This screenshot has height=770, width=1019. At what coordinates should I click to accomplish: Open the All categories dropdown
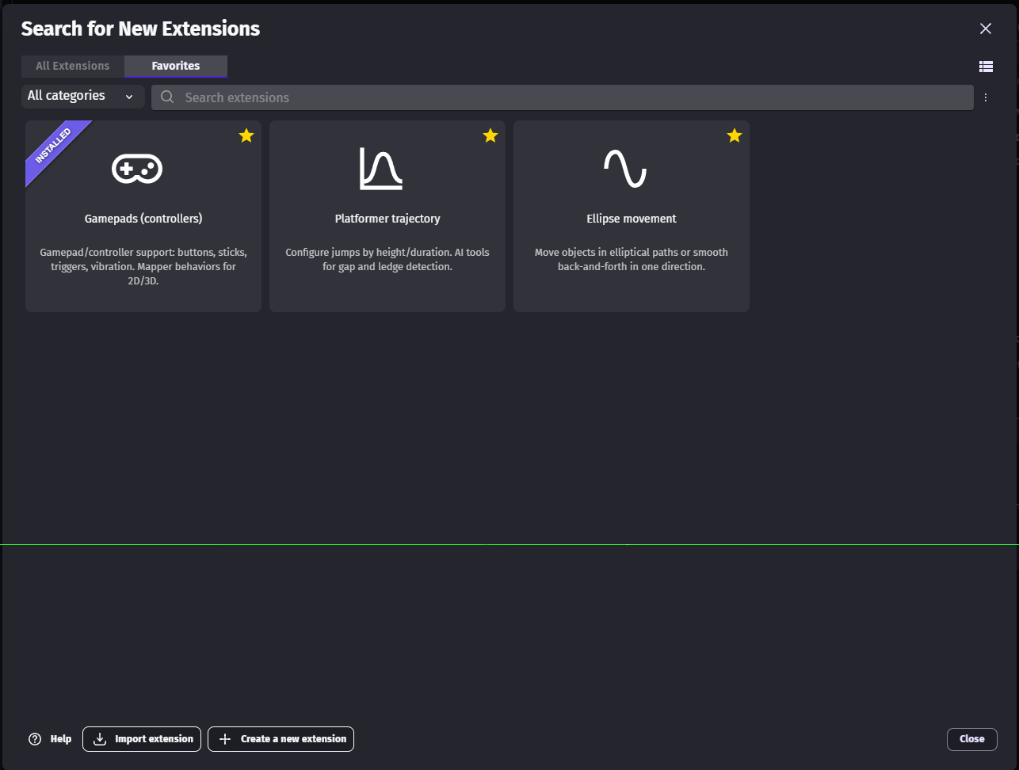[81, 96]
